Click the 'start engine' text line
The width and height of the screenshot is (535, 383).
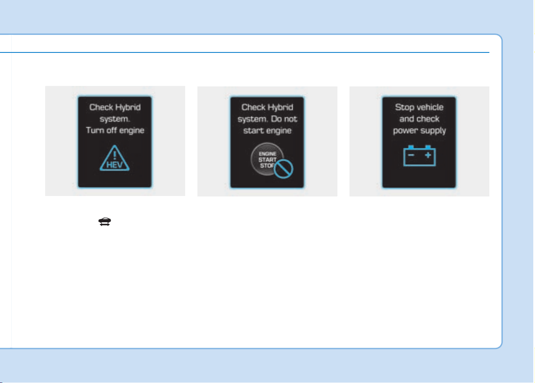pyautogui.click(x=267, y=131)
